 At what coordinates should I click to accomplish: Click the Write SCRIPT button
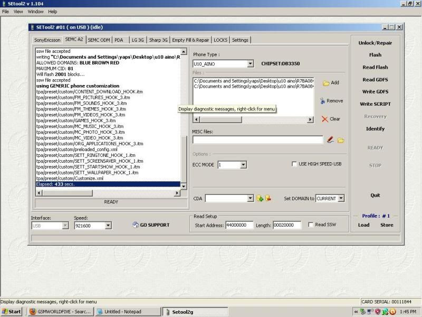(375, 104)
